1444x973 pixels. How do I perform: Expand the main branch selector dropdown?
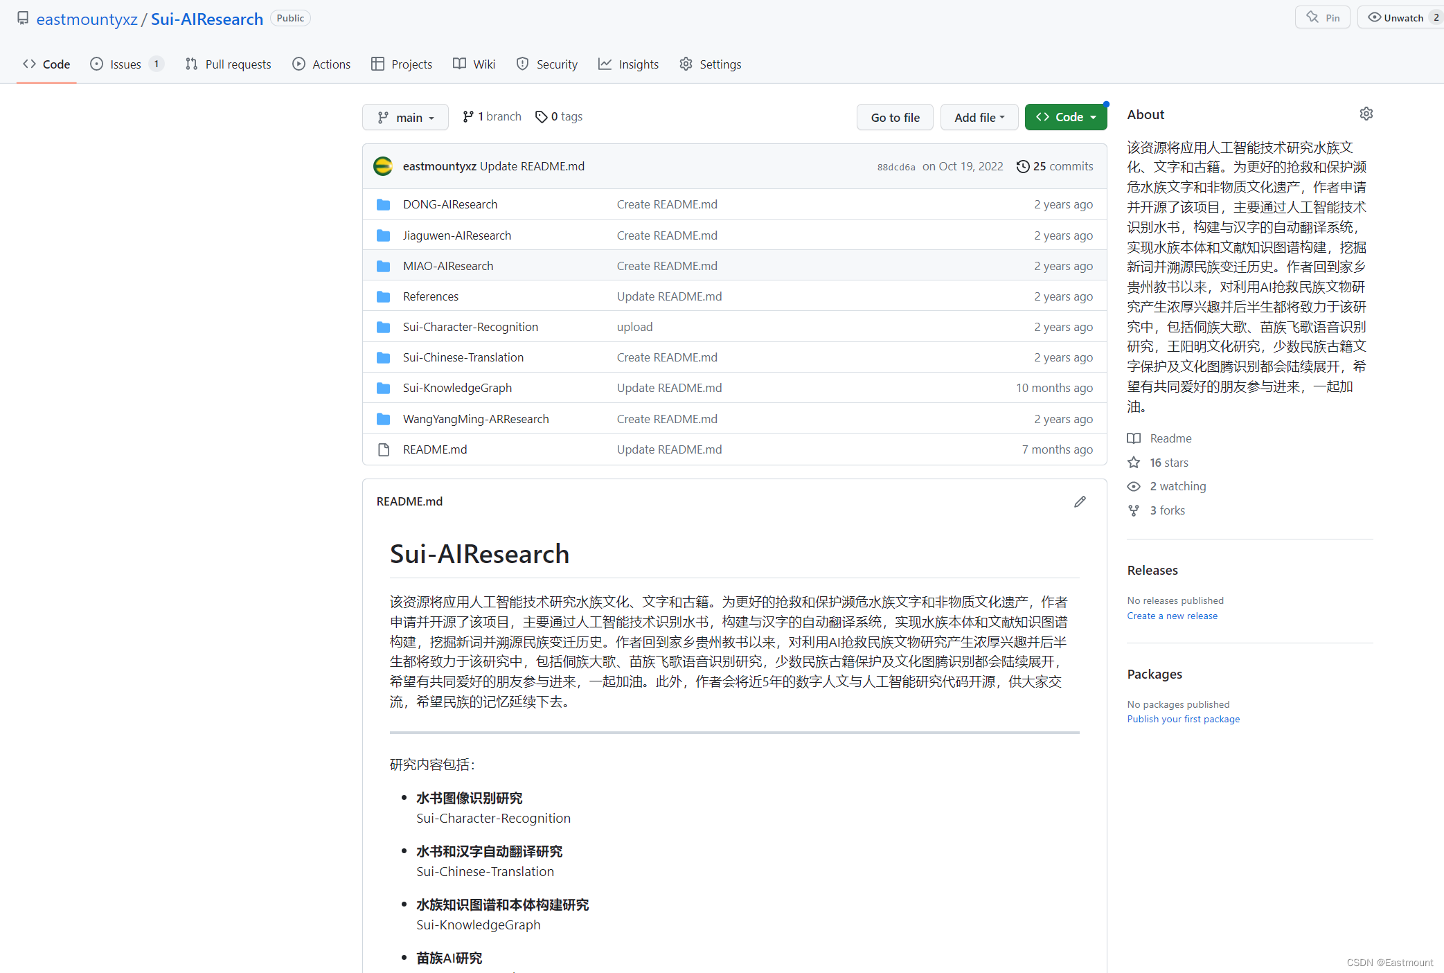coord(405,117)
